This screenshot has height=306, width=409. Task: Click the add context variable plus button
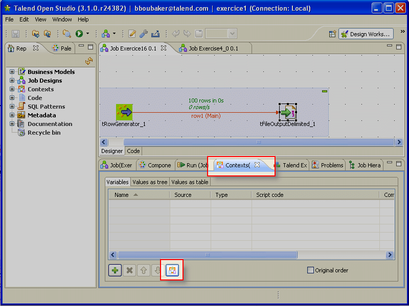(x=115, y=270)
